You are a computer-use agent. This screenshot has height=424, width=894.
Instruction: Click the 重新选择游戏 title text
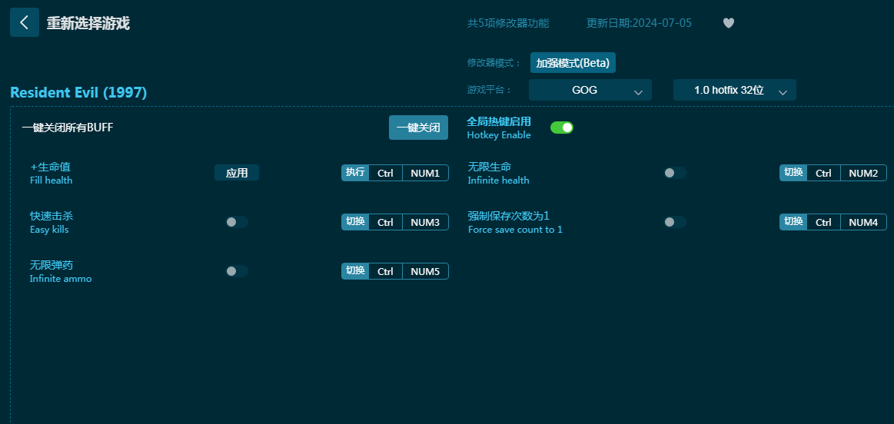click(88, 23)
